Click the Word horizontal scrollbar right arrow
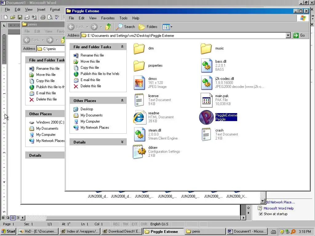Viewport: 315px width, 236px height. click(244, 218)
